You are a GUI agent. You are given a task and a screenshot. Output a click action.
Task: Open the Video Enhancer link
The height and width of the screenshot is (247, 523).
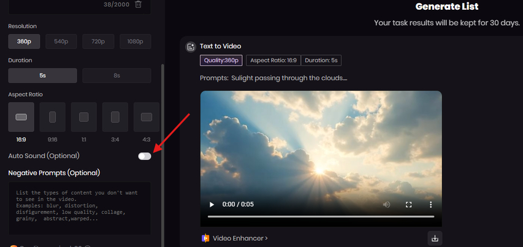240,238
